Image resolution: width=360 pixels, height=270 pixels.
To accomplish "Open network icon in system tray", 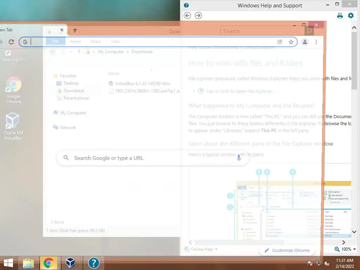I will tap(319, 263).
